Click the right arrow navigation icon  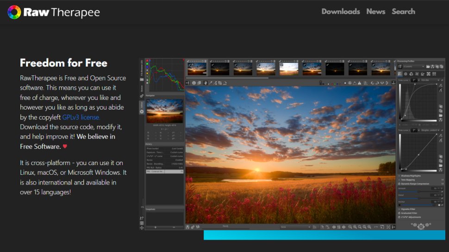(x=344, y=227)
